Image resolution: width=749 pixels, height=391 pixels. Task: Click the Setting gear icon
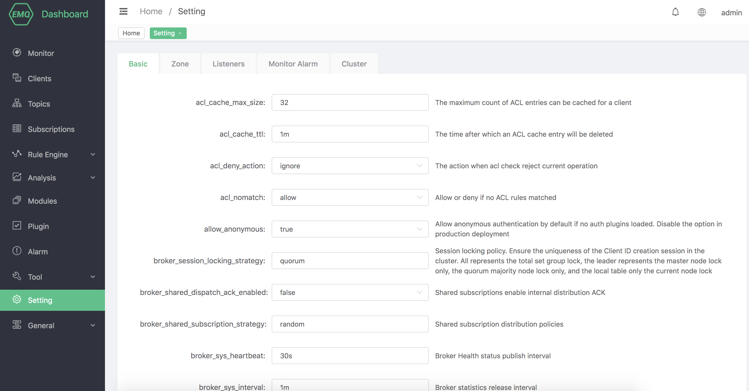[17, 300]
